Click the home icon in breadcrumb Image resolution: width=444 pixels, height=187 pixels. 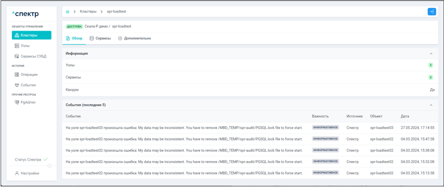(x=68, y=12)
